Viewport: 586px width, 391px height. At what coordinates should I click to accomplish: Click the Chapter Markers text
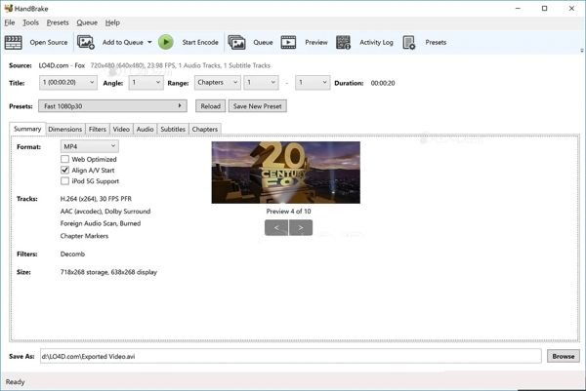[84, 236]
